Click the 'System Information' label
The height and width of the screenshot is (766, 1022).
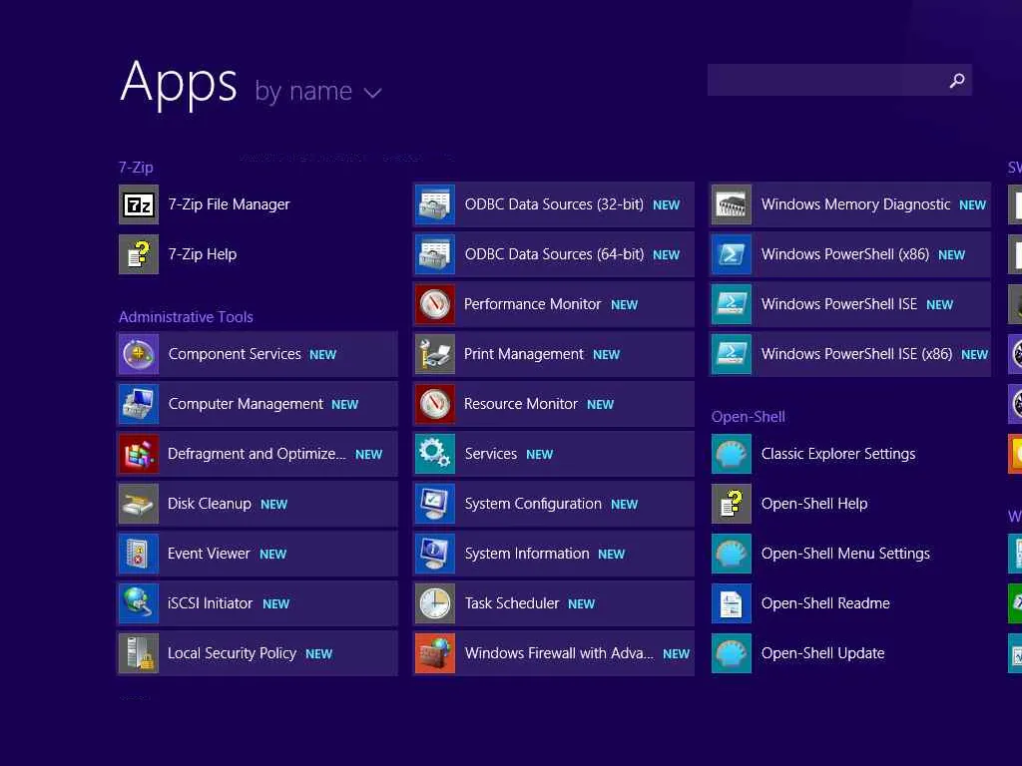(527, 554)
